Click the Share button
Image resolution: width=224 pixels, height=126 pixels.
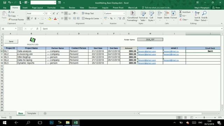[x=216, y=8]
